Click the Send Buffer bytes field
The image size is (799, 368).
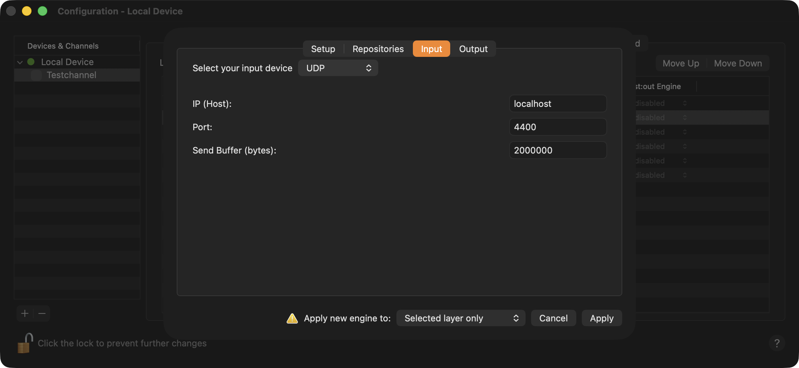(558, 150)
